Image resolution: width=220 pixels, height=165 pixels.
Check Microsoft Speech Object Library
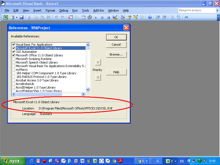(13, 62)
